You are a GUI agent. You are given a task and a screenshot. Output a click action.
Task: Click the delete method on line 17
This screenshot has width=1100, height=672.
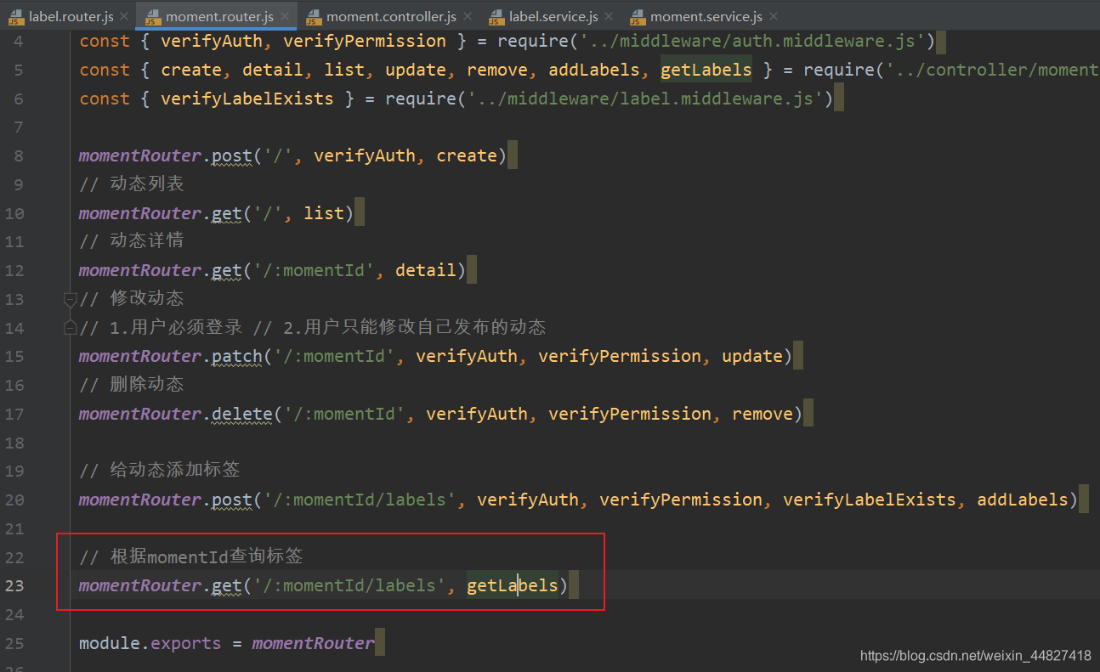point(242,414)
